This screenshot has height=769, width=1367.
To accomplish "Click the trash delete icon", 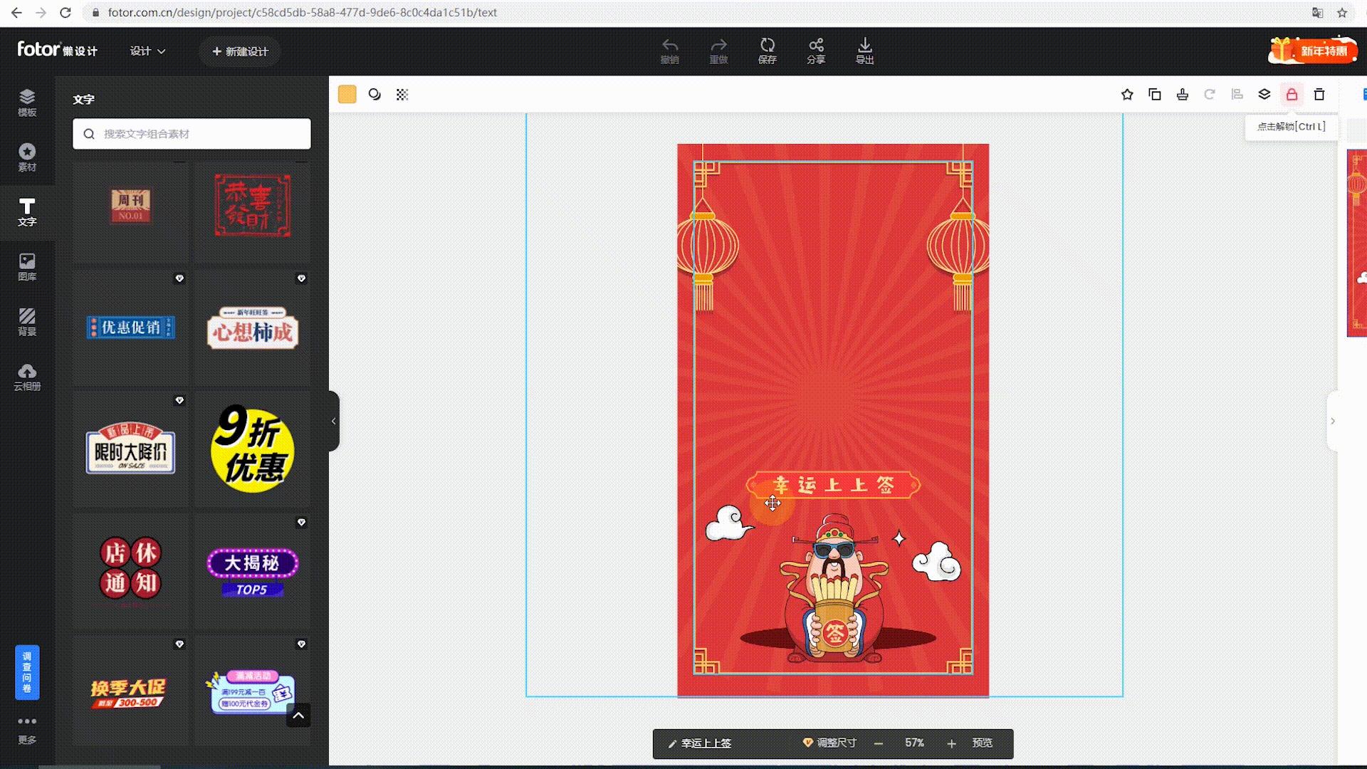I will [1319, 94].
